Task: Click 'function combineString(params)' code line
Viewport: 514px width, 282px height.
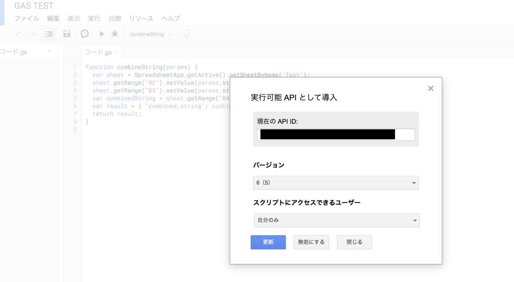Action: 141,67
